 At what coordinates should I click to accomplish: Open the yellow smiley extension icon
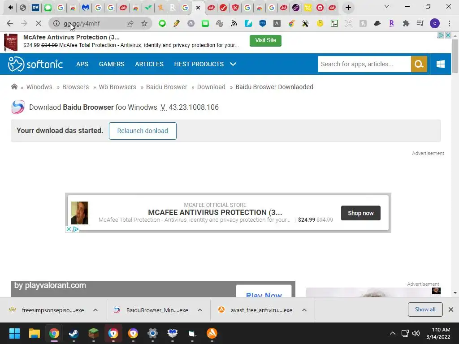tap(320, 23)
